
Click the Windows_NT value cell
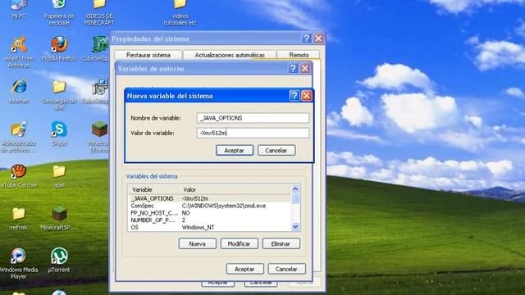click(x=198, y=228)
